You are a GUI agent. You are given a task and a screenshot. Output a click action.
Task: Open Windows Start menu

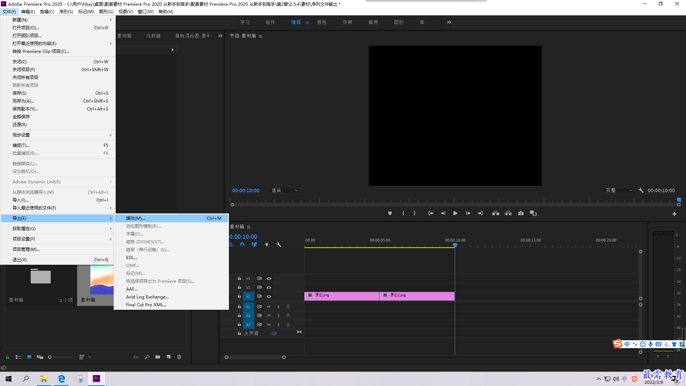click(x=9, y=378)
